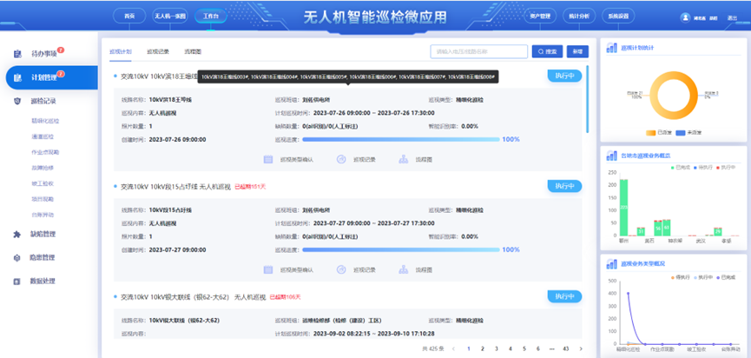Viewport: 751px width, 358px height.
Task: Go to page 5 in pagination
Action: [x=524, y=349]
